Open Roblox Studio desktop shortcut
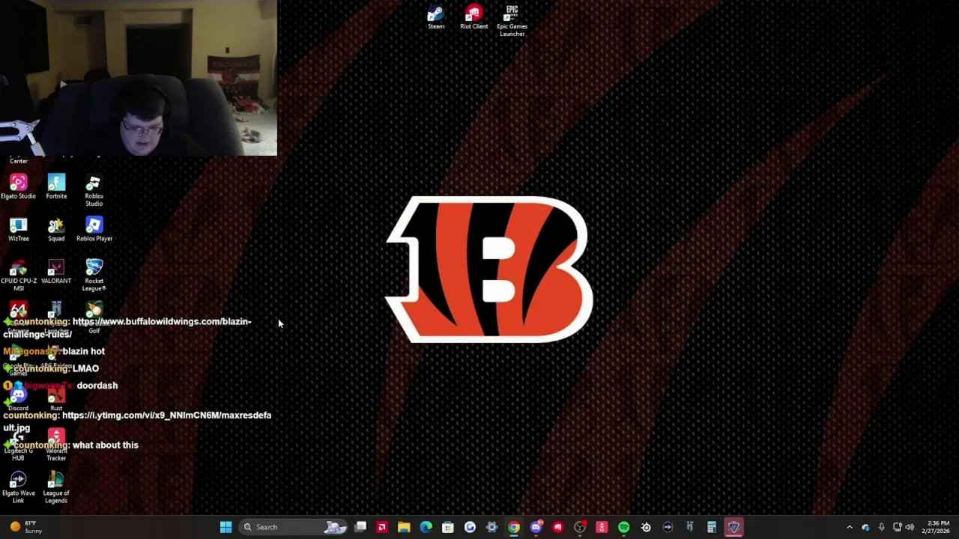This screenshot has height=539, width=959. coord(94,191)
